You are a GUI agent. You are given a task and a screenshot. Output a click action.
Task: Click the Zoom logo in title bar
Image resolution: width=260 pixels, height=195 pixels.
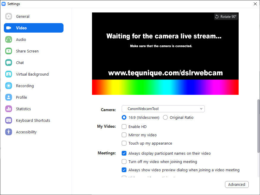4,4
